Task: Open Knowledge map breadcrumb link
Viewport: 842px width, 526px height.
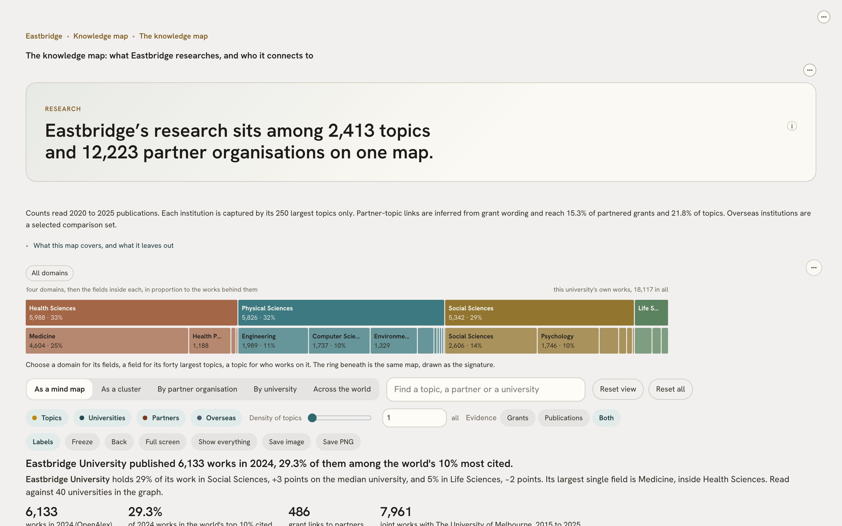Action: 101,36
